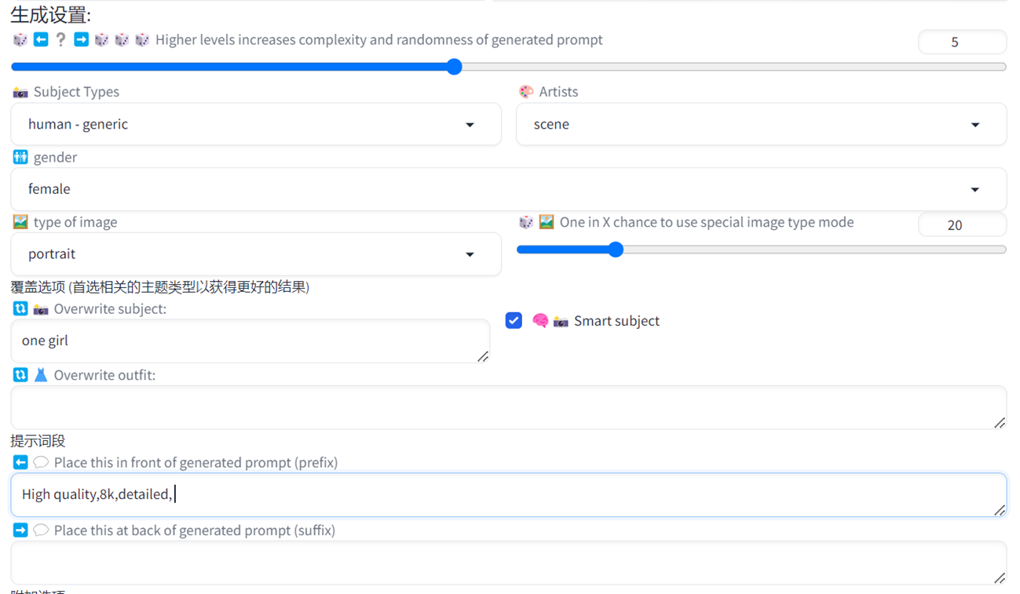Click the speech bubble icon near prefix label
The image size is (1020, 594).
pyautogui.click(x=40, y=462)
